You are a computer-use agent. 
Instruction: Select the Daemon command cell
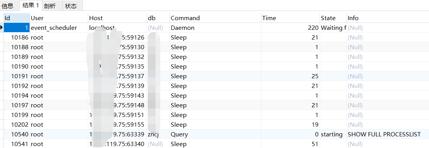pos(215,28)
